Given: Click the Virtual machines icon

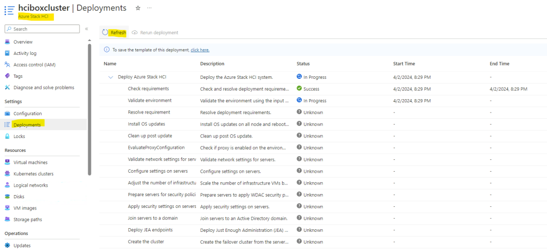Looking at the screenshot, I should pyautogui.click(x=7, y=162).
